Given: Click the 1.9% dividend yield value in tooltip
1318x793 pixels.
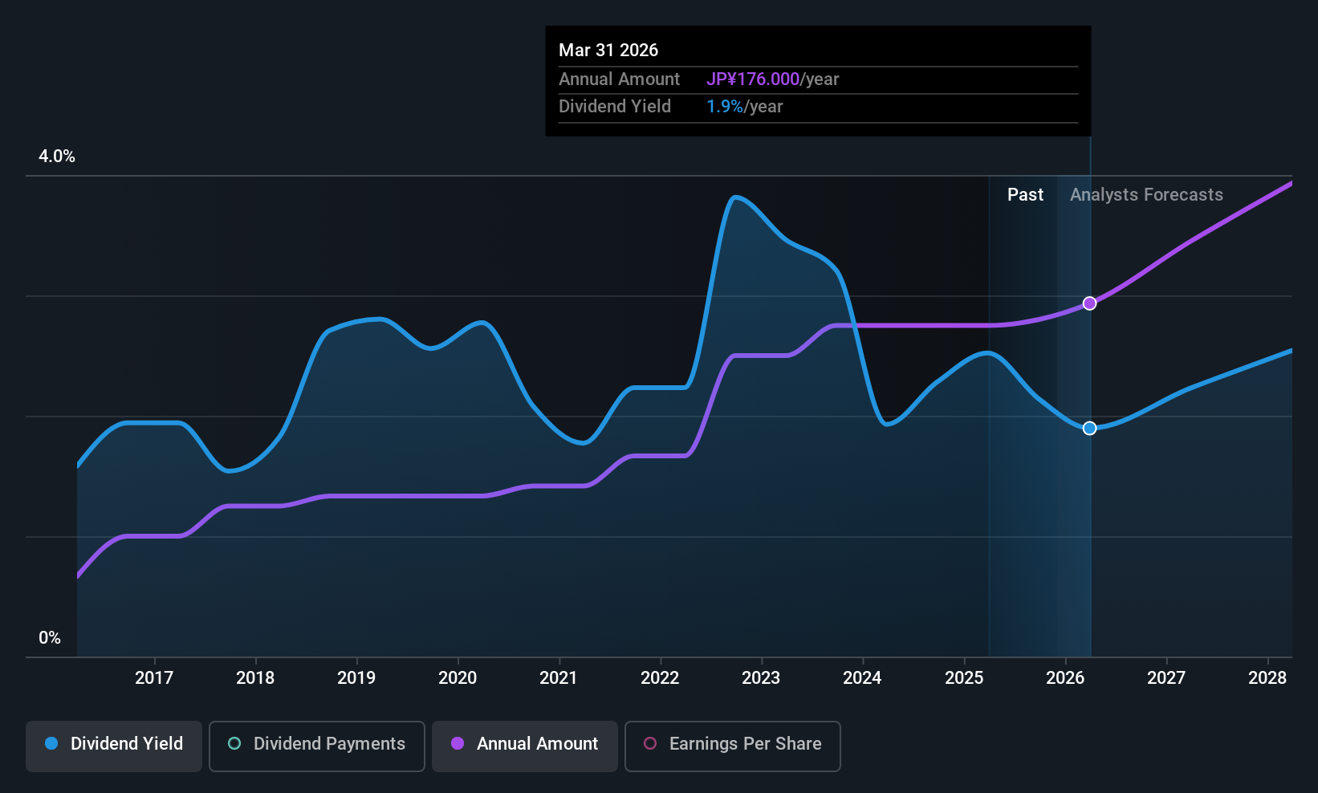Looking at the screenshot, I should tap(725, 107).
